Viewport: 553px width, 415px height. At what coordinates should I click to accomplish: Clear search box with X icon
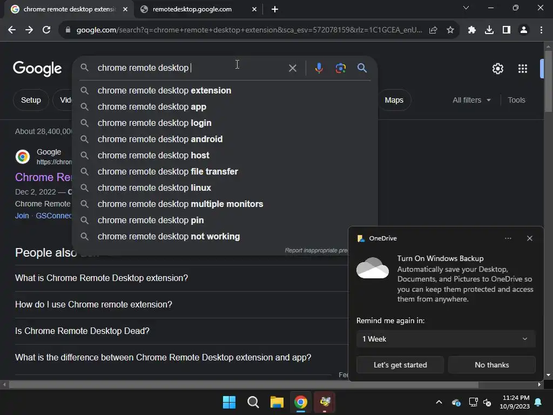(292, 68)
